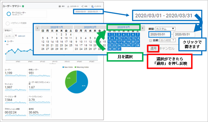Screen dimensions: 208x122
Task: Switch to the summary (サマリー) tab
Action: (x=7, y=30)
